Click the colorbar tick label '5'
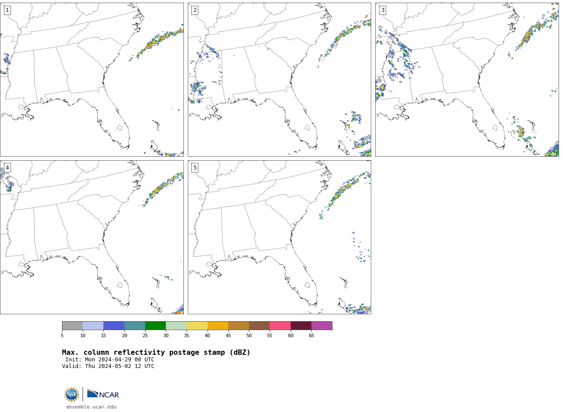This screenshot has height=412, width=563. [62, 336]
